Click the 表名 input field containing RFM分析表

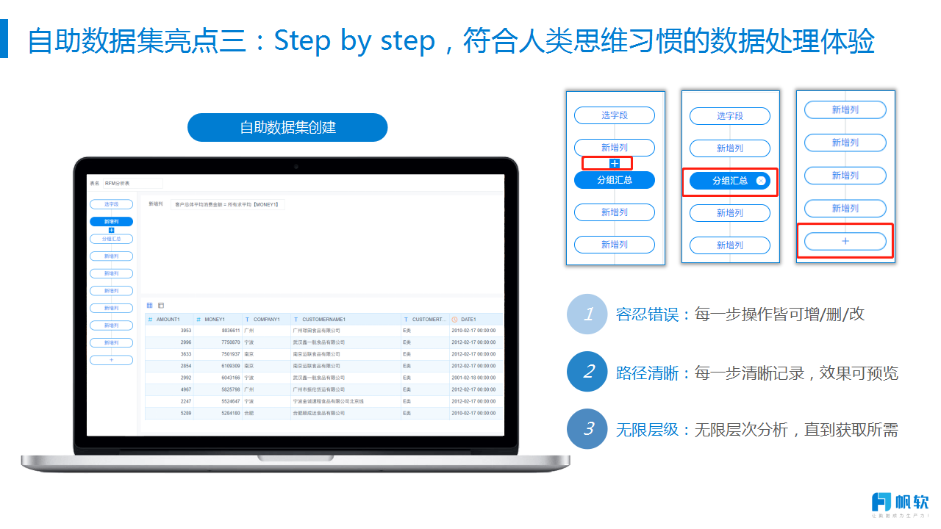[x=132, y=183]
